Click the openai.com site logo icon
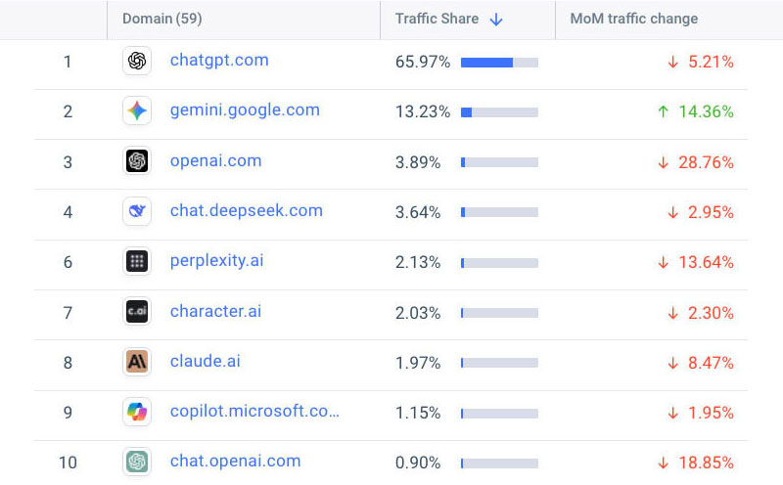Image resolution: width=783 pixels, height=485 pixels. (137, 161)
